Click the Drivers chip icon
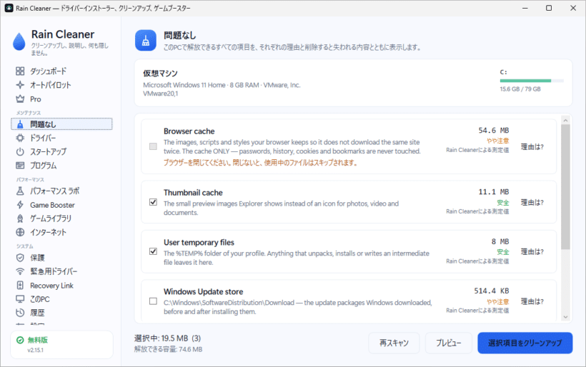This screenshot has height=367, width=586. click(x=20, y=138)
